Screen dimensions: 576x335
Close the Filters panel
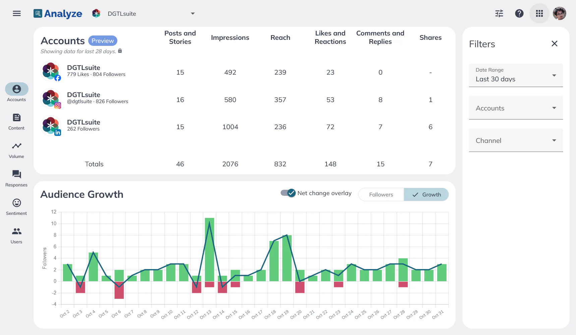[554, 44]
